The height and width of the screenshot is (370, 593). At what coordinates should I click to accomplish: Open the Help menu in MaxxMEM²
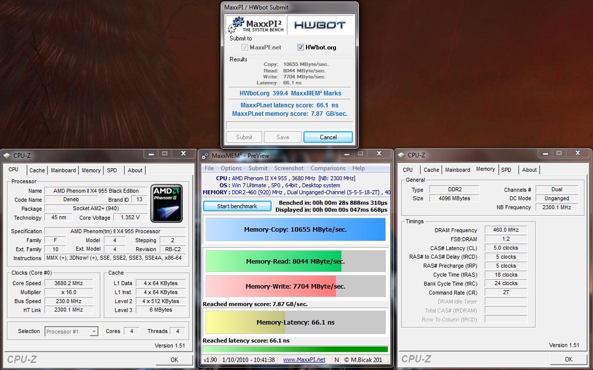click(358, 168)
